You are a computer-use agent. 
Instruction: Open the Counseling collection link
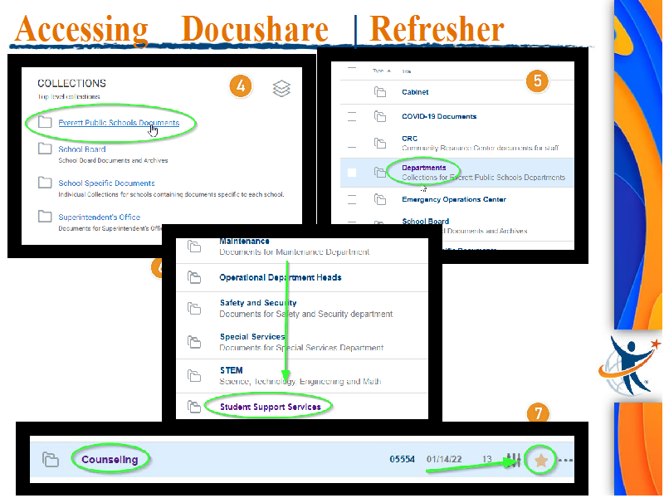pos(110,460)
